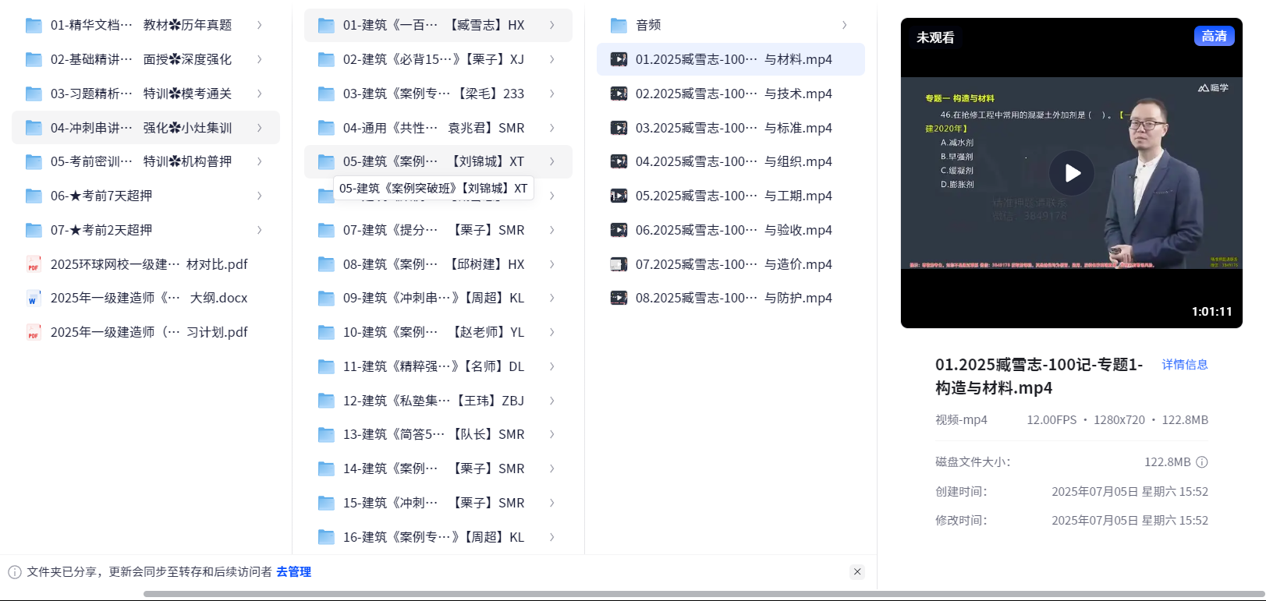Click 1:01:11 duration label on video
Viewport: 1266px width, 601px height.
pyautogui.click(x=1211, y=311)
